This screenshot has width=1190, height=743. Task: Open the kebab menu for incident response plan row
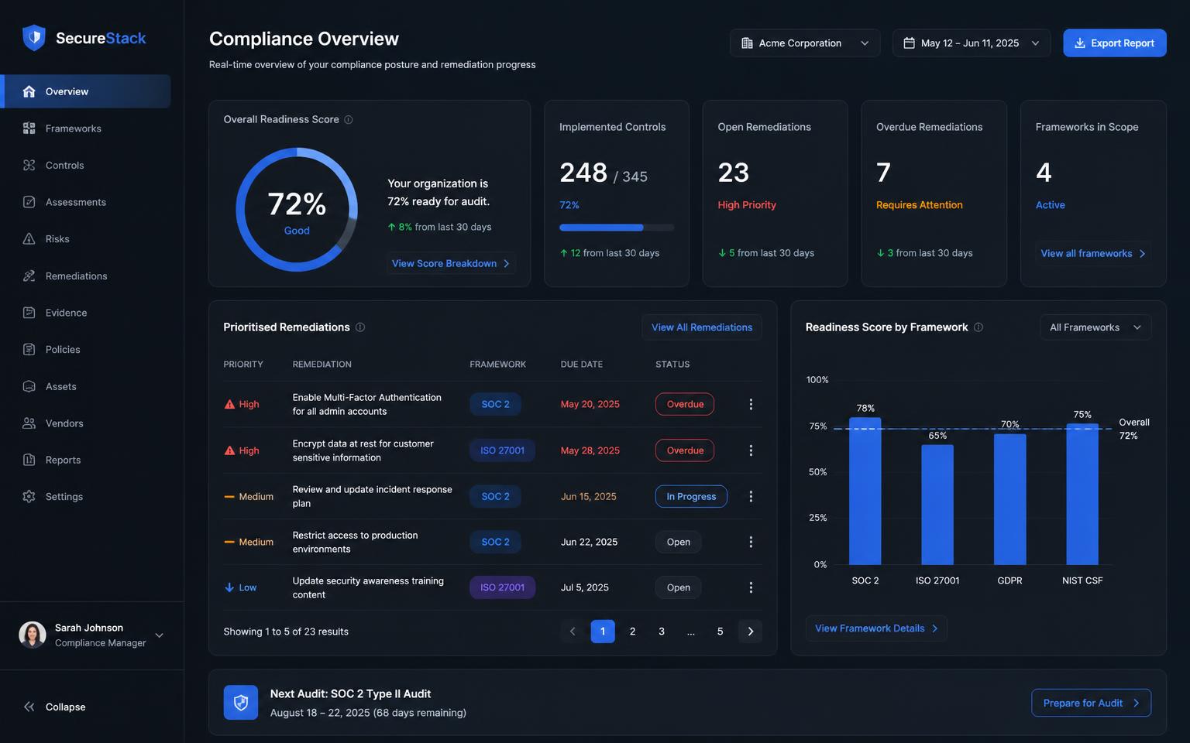point(751,496)
